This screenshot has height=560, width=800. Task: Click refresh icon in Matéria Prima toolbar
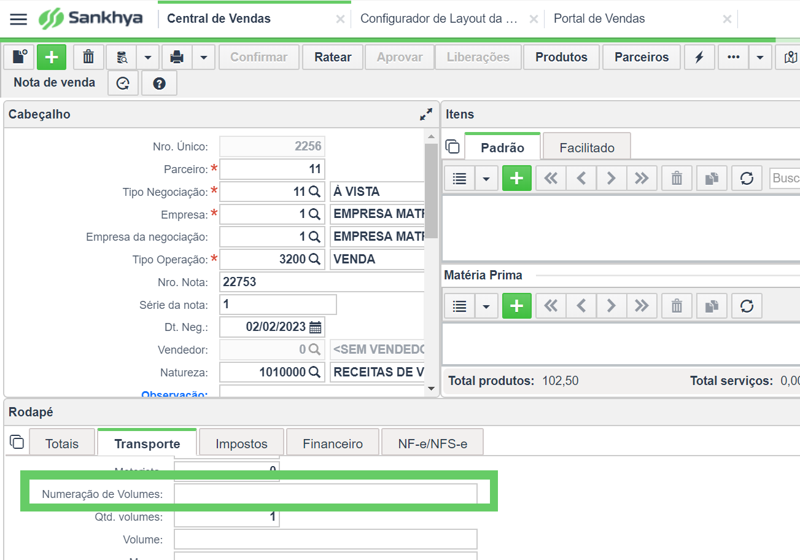coord(747,306)
